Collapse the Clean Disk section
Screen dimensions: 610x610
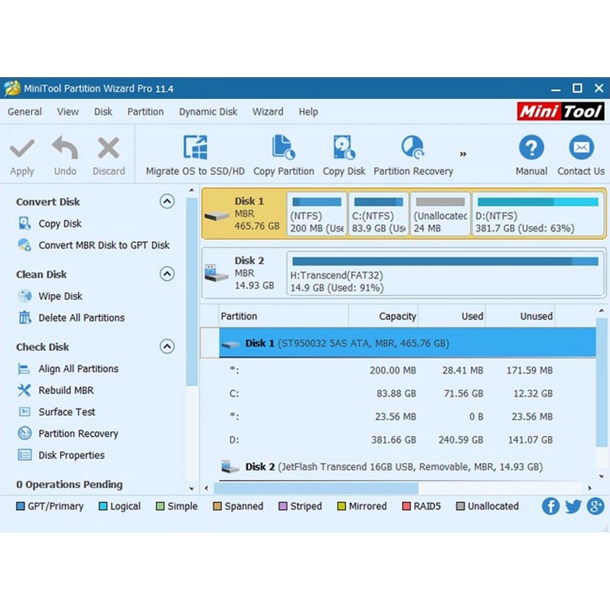coord(167,274)
